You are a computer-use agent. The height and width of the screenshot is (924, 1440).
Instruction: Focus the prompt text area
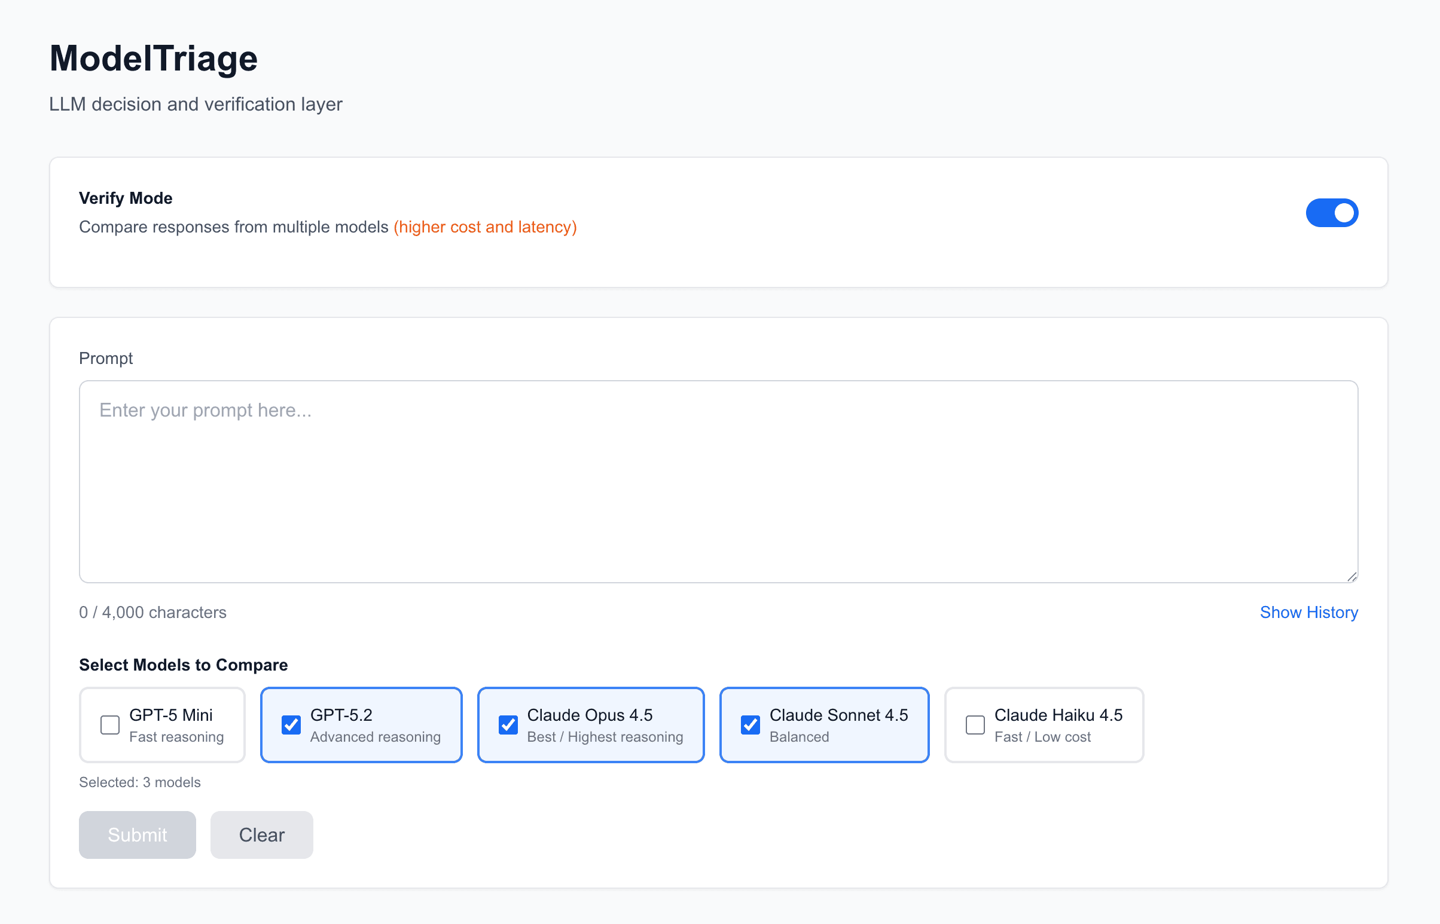[718, 481]
